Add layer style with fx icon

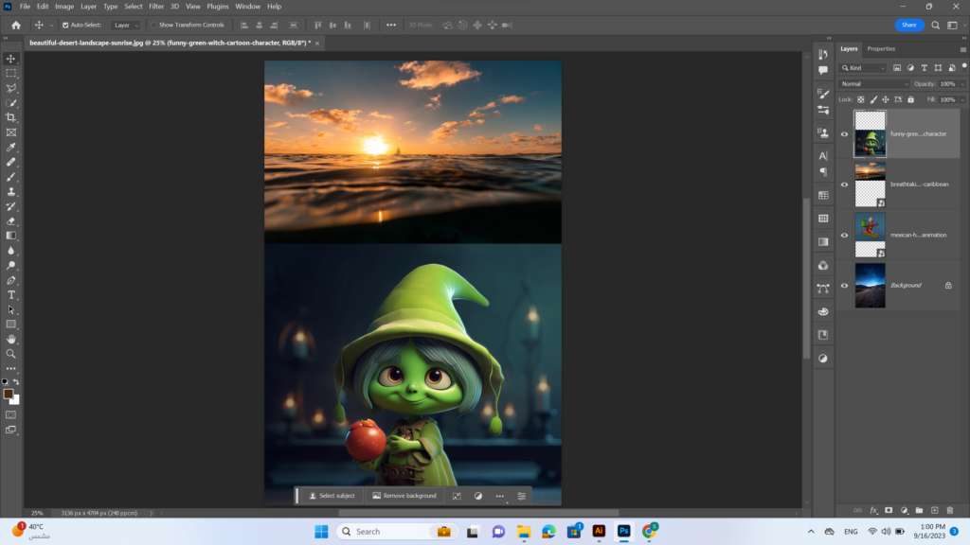click(x=873, y=510)
